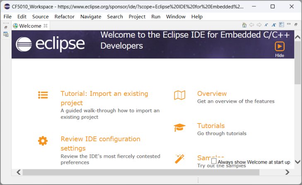302x185 pixels.
Task: Click the Hide label under play icon
Action: click(280, 55)
